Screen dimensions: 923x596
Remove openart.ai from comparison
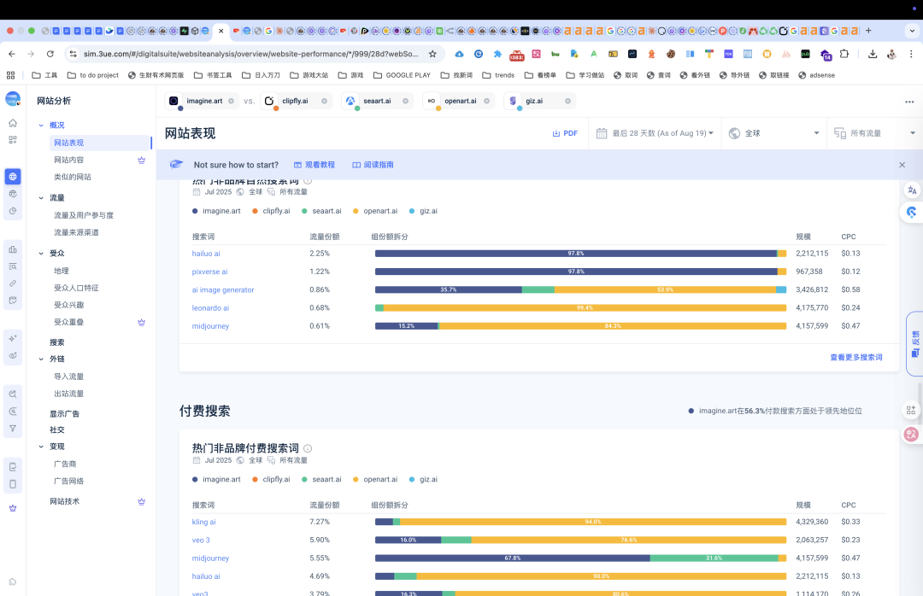click(x=487, y=102)
